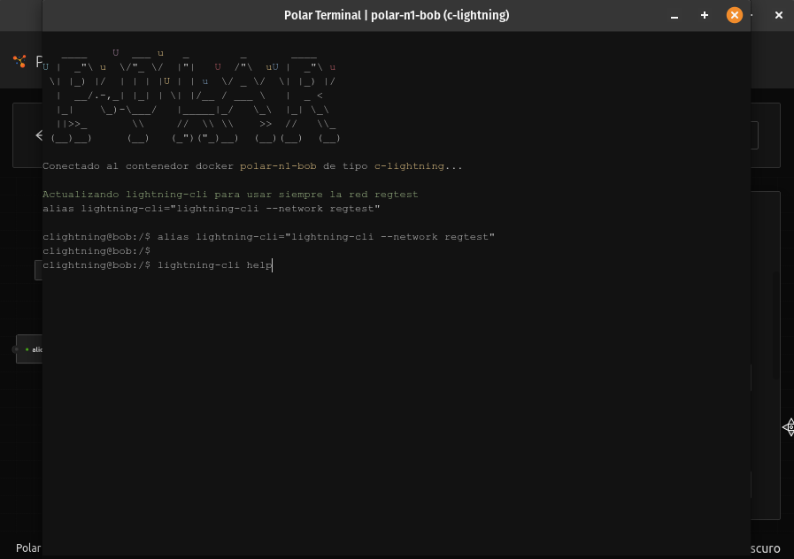Screen dimensions: 794x559
Task: Open a new terminal tab via the plus icon
Action: click(x=705, y=15)
